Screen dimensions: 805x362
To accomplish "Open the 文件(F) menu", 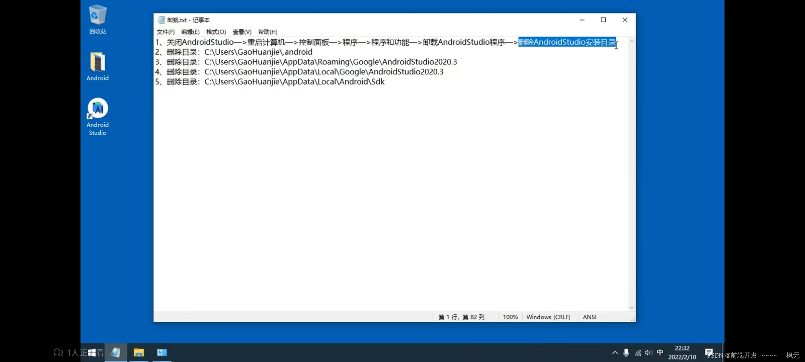I will pyautogui.click(x=165, y=32).
